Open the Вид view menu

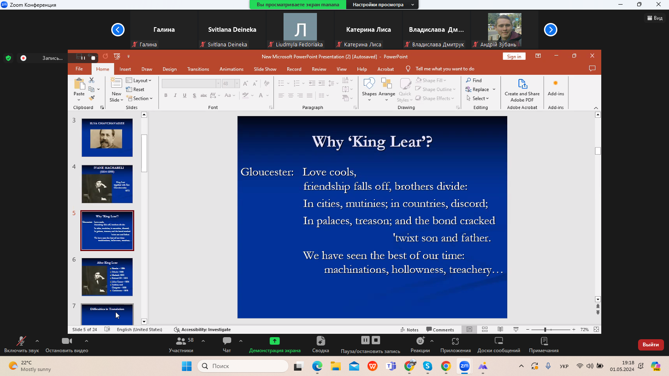tap(655, 18)
